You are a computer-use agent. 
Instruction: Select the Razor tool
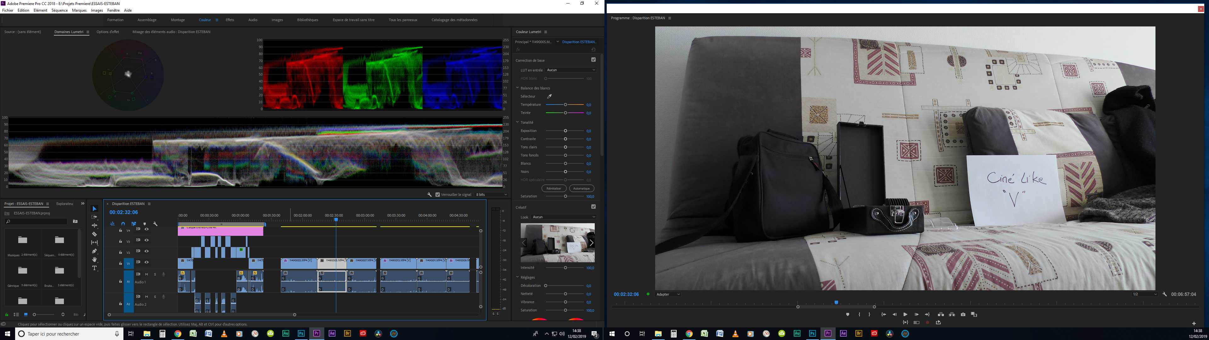click(94, 234)
